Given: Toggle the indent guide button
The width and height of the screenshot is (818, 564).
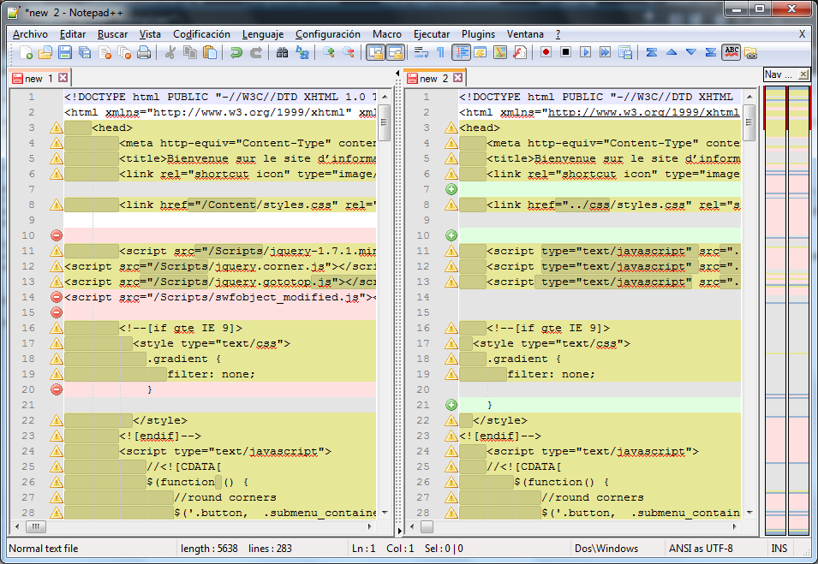Looking at the screenshot, I should point(461,53).
